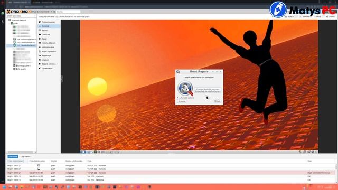Select Centrum danych in the server tree
The width and height of the screenshot is (338, 190).
pyautogui.click(x=19, y=20)
